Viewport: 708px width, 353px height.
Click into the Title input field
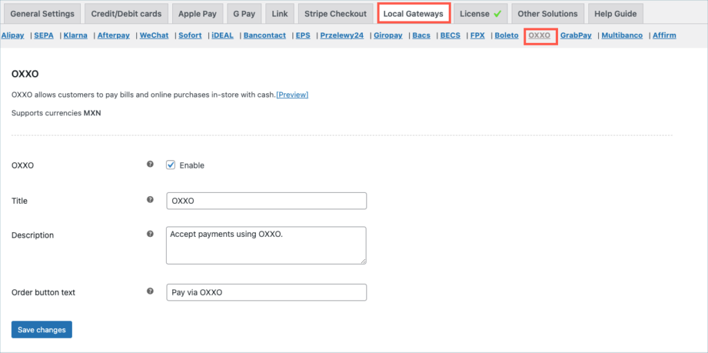(266, 201)
